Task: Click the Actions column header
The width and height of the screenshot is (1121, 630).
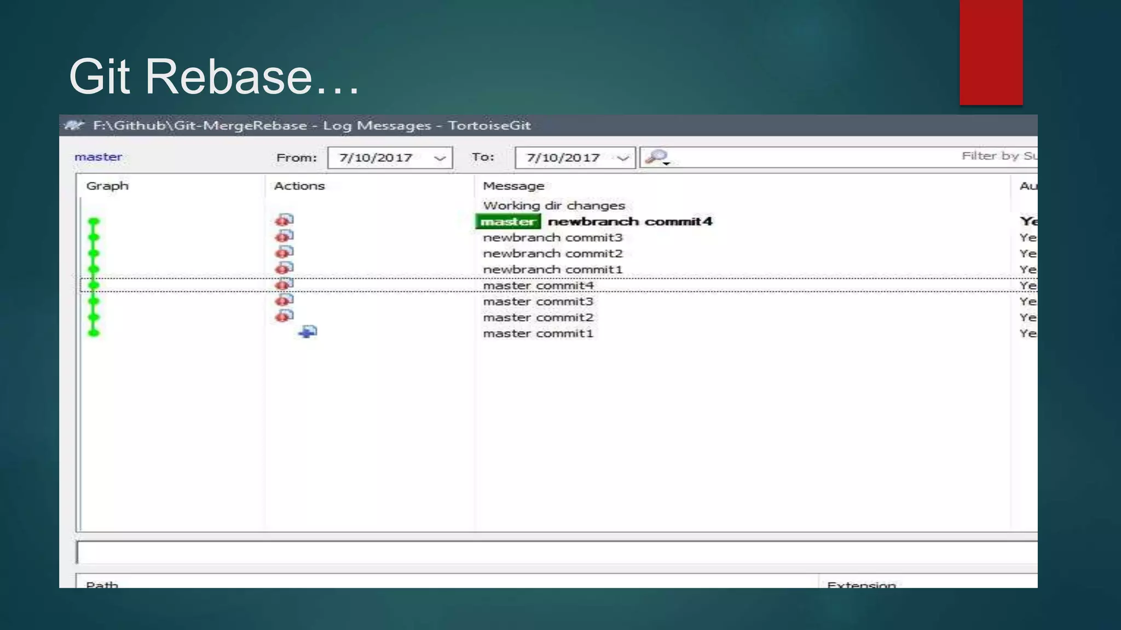Action: [369, 186]
